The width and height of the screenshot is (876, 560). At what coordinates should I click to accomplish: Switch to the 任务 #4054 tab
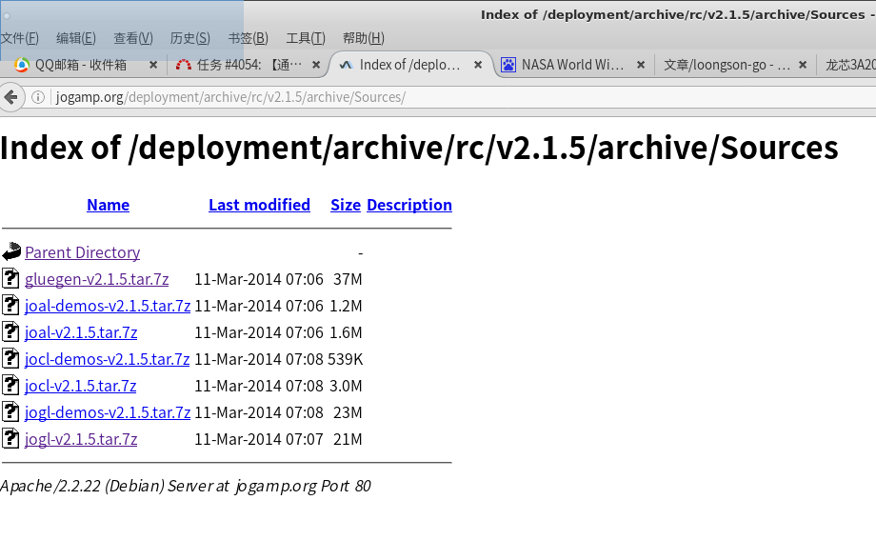coord(246,65)
